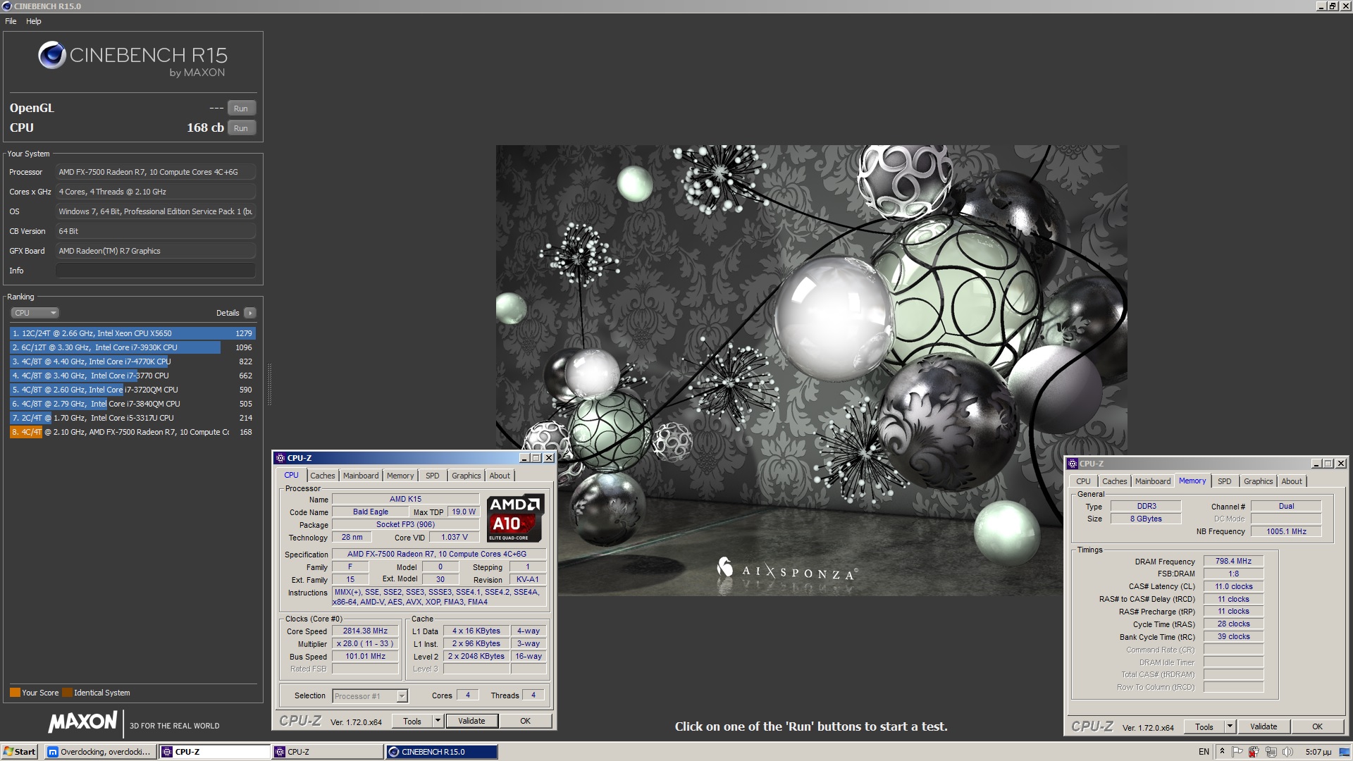Screen dimensions: 1353x761
Task: Click the MAXON logo at bottom
Action: [x=83, y=722]
